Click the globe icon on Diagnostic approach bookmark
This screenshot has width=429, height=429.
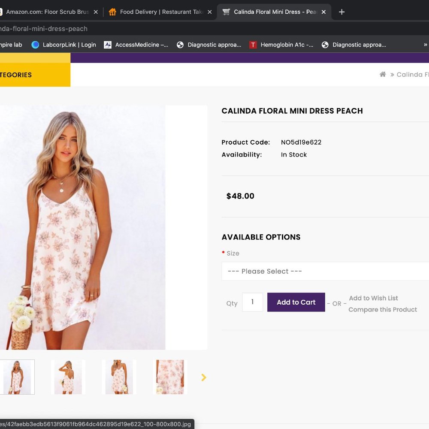(180, 44)
